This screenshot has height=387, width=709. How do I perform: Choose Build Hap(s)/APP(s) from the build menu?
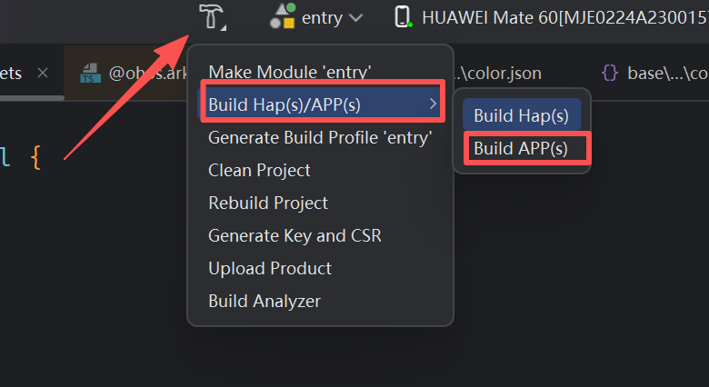pos(285,104)
